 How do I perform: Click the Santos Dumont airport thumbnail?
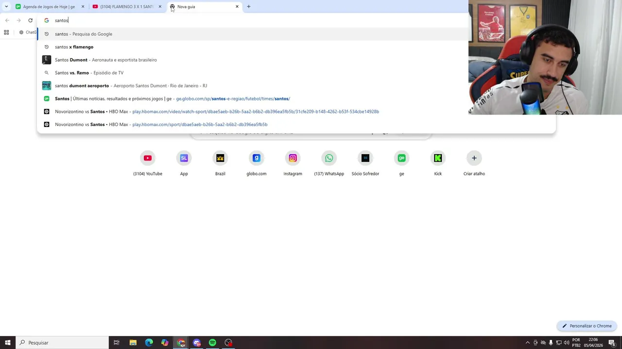(47, 86)
